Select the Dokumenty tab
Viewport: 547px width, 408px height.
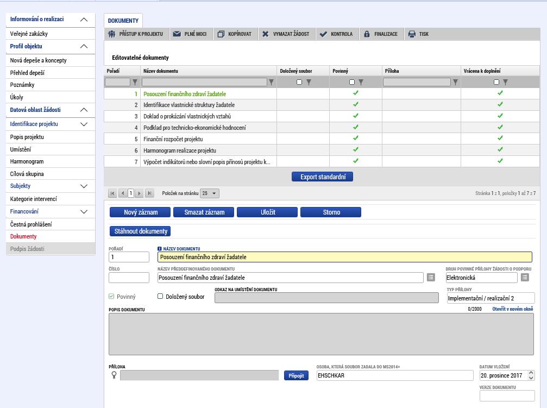point(123,21)
